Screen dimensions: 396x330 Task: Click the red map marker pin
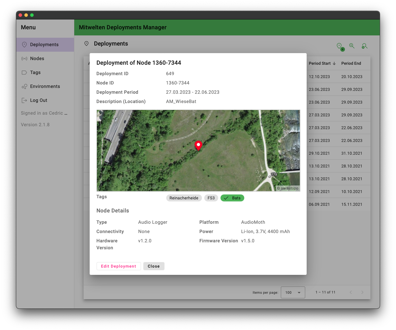point(198,145)
